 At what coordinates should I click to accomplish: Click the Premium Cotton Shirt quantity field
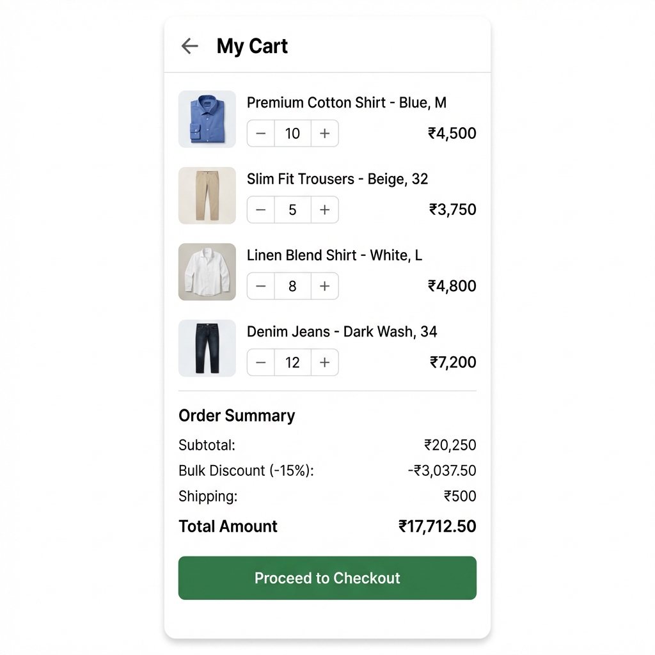click(x=292, y=133)
